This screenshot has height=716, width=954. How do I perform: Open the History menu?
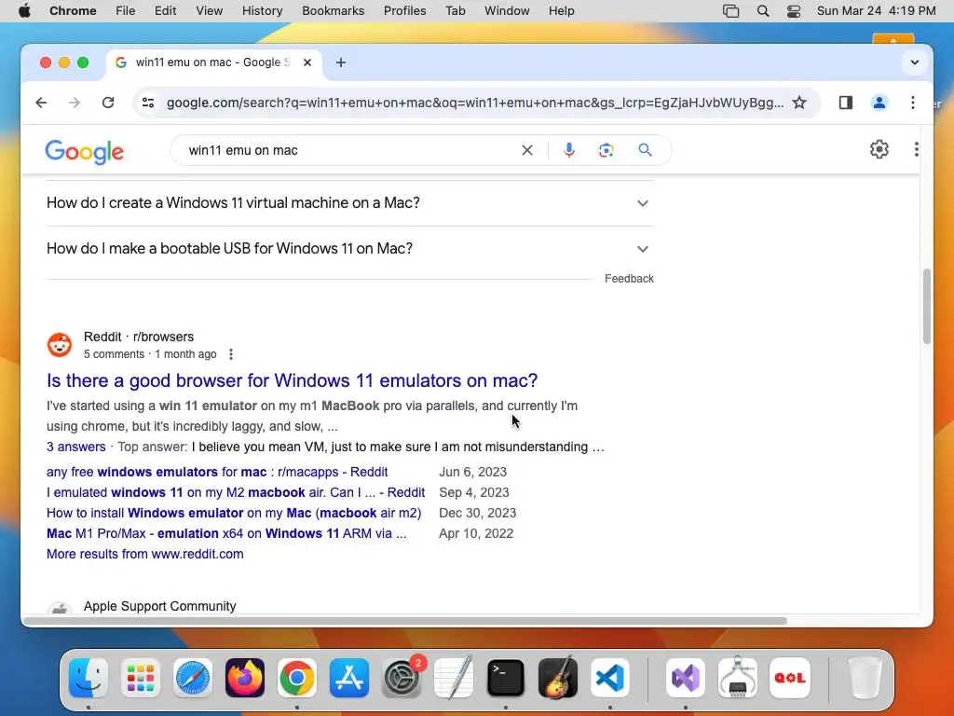(x=262, y=11)
